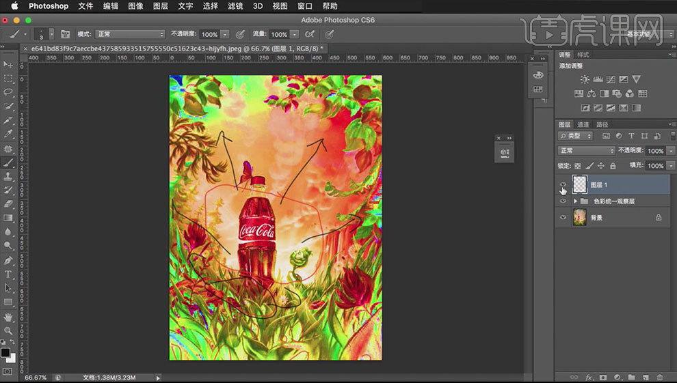Add a Levels adjustment
This screenshot has width=677, height=383.
598,79
